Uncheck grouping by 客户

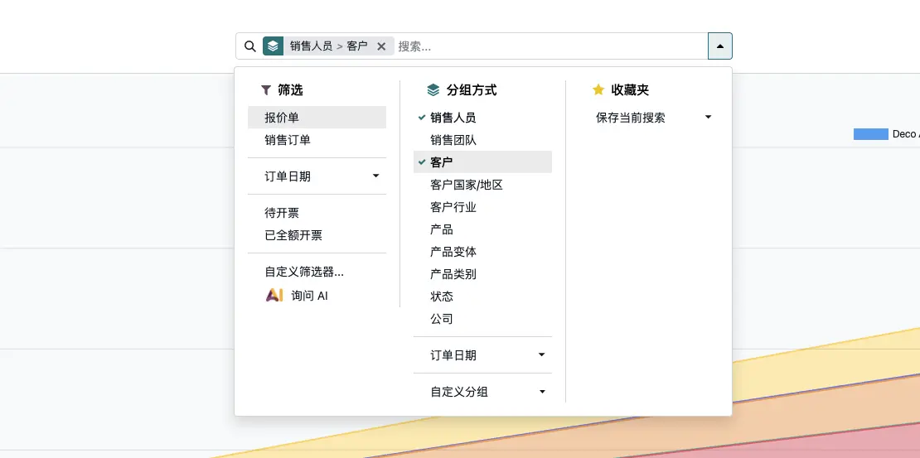pyautogui.click(x=482, y=162)
